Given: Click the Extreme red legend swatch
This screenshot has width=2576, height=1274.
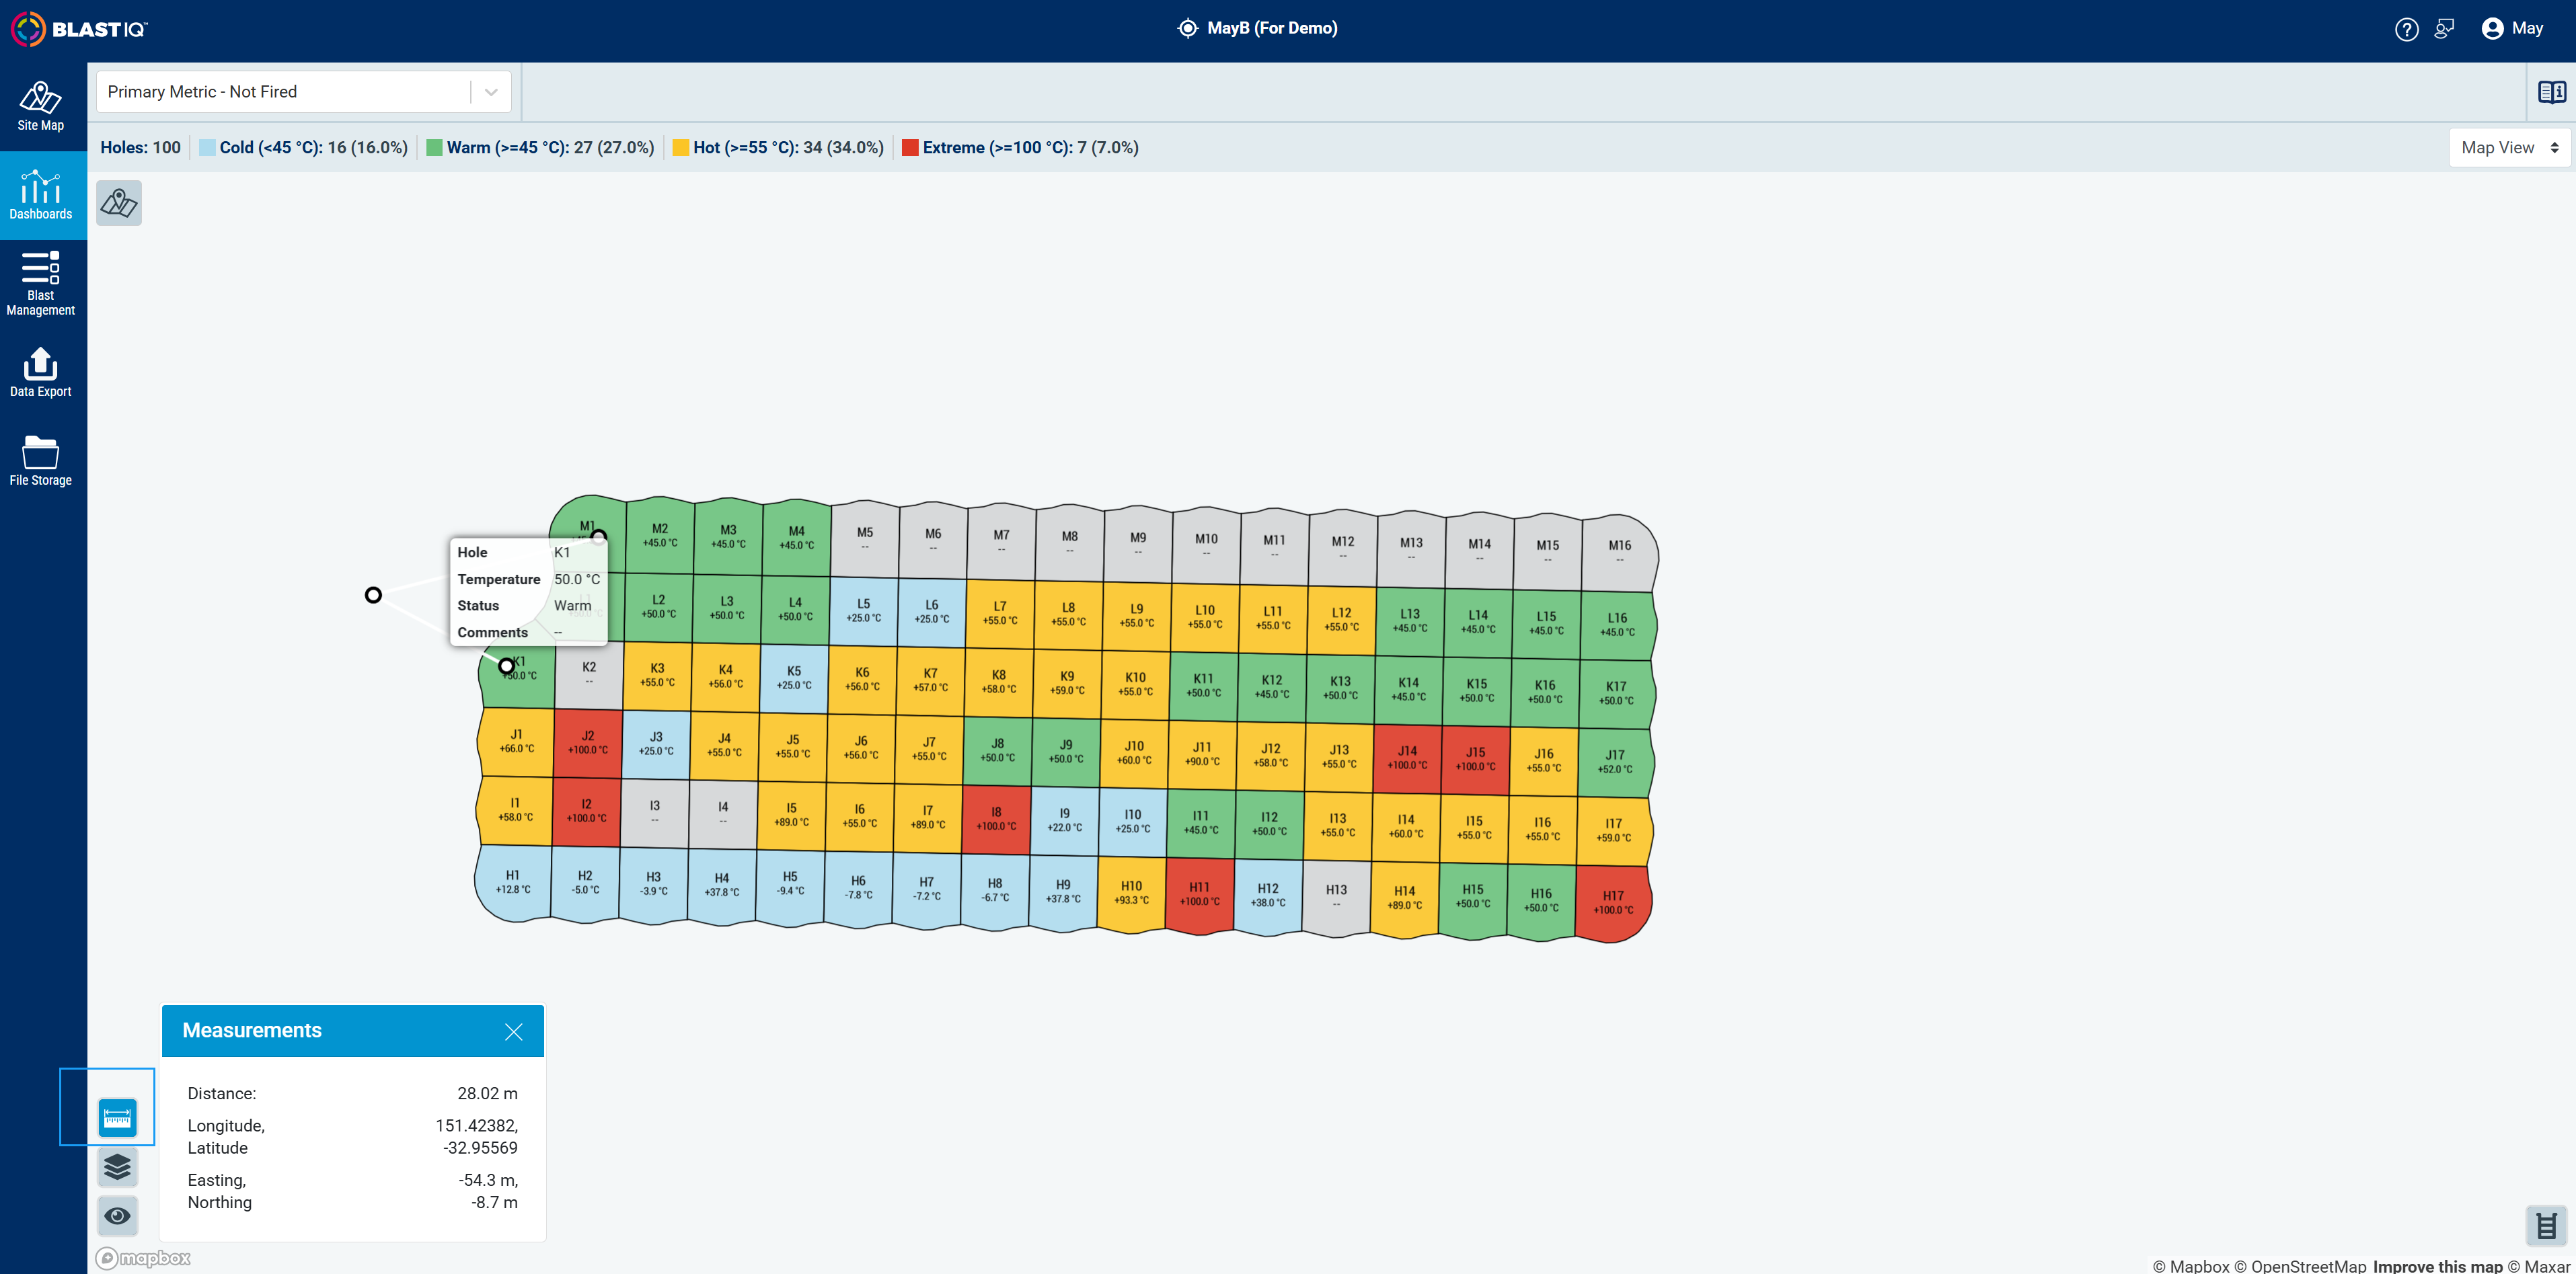Looking at the screenshot, I should [910, 148].
